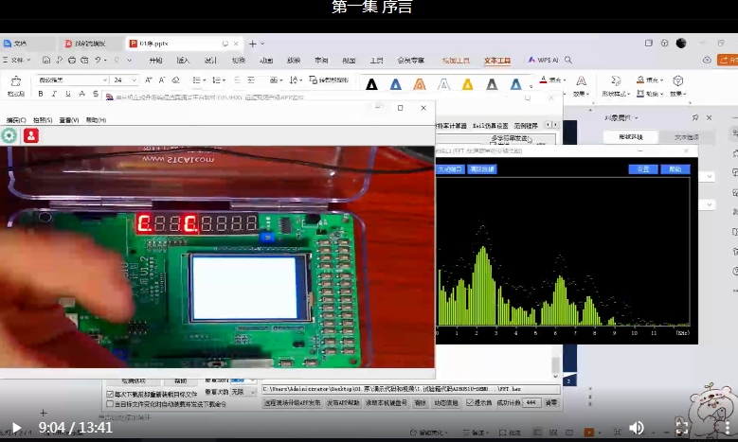
Task: Toggle bold formatting in WPS ribbon
Action: pos(41,94)
